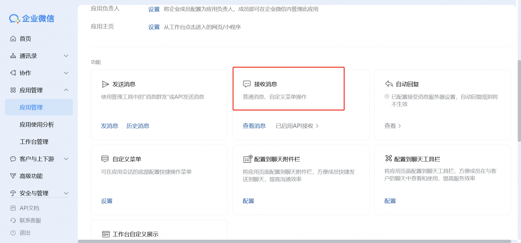Click the 自定义菜单 icon
Image resolution: width=521 pixels, height=243 pixels.
coord(105,159)
